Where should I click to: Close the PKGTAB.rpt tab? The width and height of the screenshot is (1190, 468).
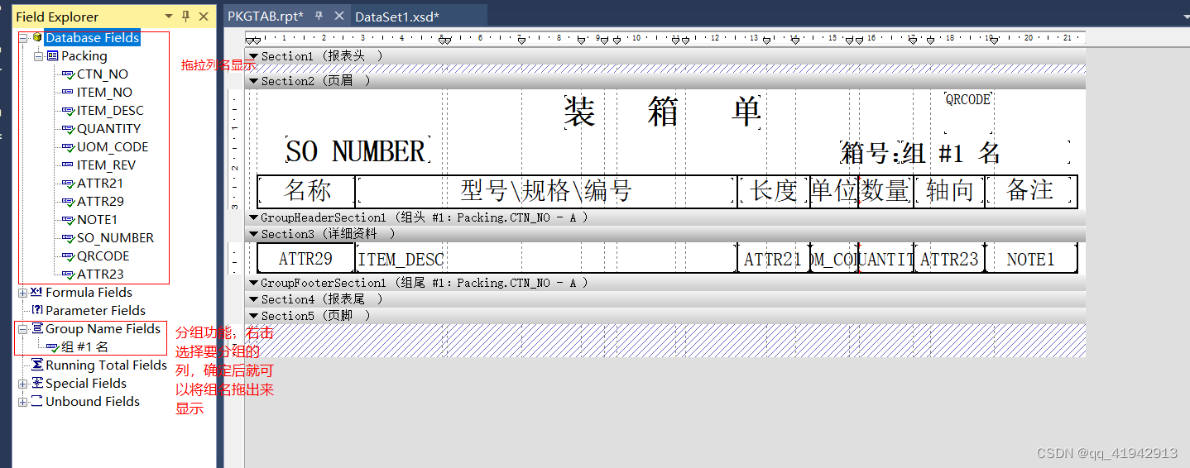[338, 17]
